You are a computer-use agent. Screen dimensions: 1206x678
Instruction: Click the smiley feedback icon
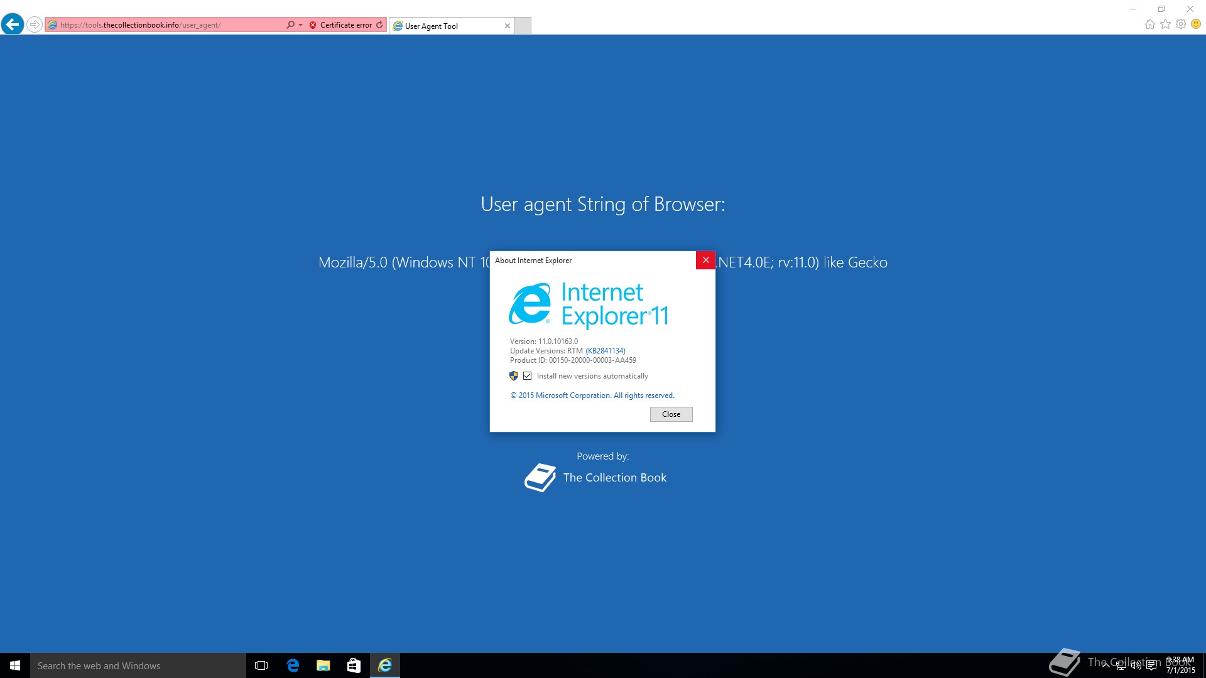pos(1196,24)
